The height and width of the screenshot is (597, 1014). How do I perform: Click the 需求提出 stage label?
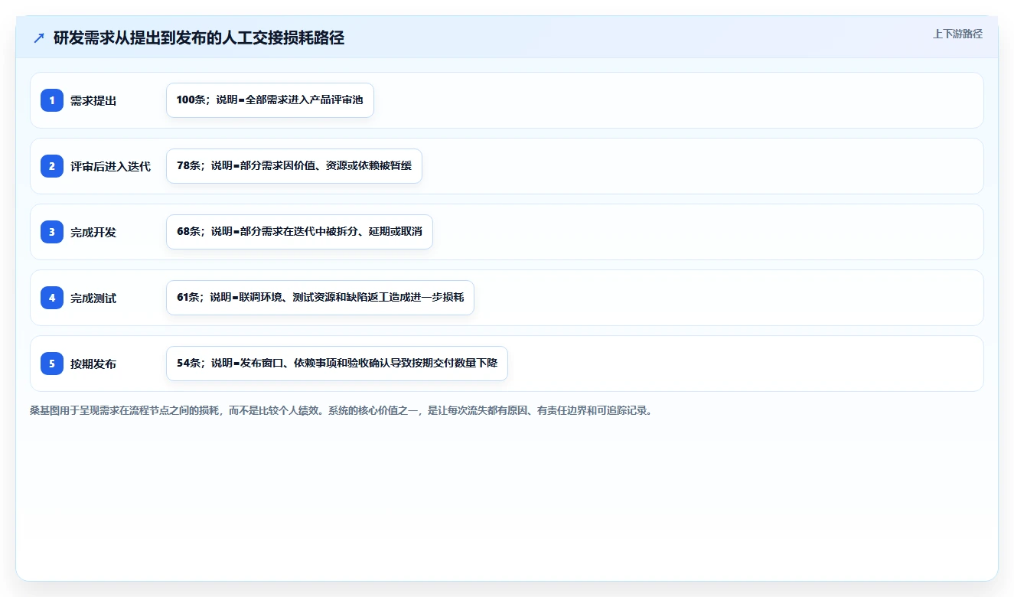pos(93,100)
